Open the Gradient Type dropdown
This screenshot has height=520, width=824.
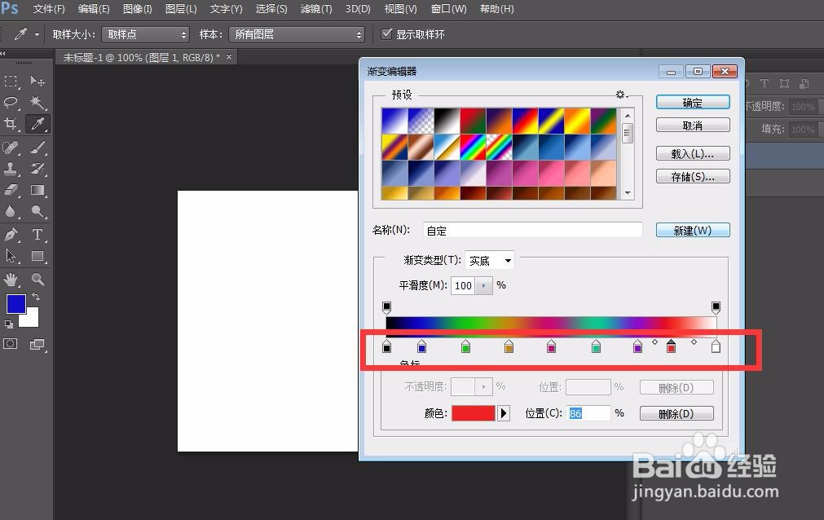pyautogui.click(x=489, y=260)
